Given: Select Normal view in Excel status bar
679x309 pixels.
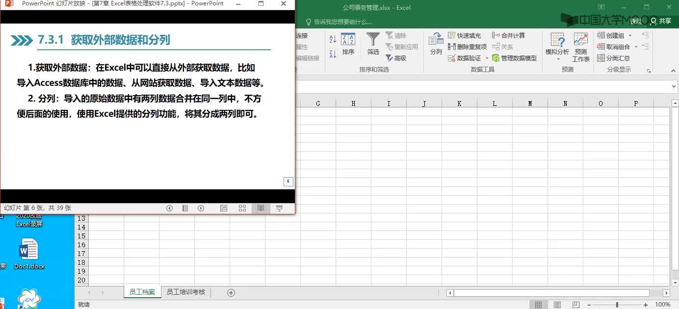Looking at the screenshot, I should (538, 305).
